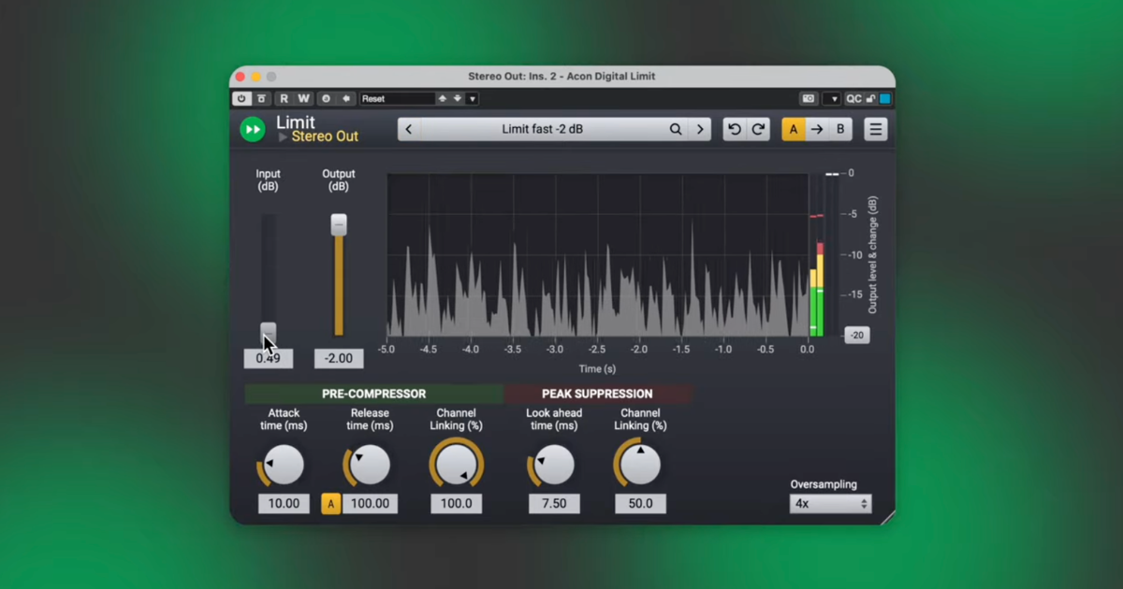Click the PEAK SUPPRESSION section header
1123x589 pixels.
(x=597, y=394)
